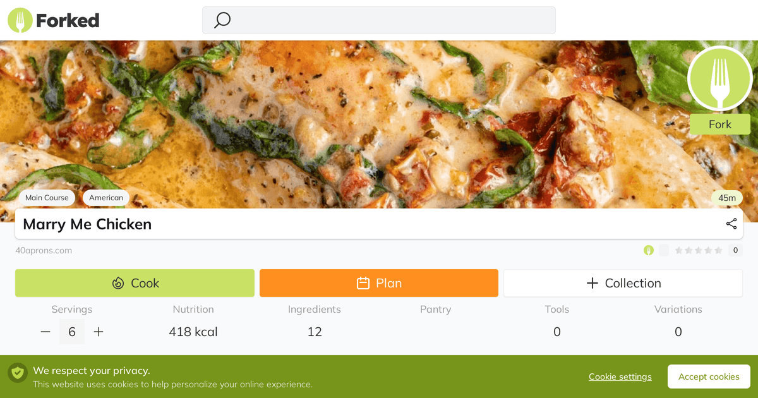
Task: Click the magnifying glass search icon
Action: [x=222, y=20]
